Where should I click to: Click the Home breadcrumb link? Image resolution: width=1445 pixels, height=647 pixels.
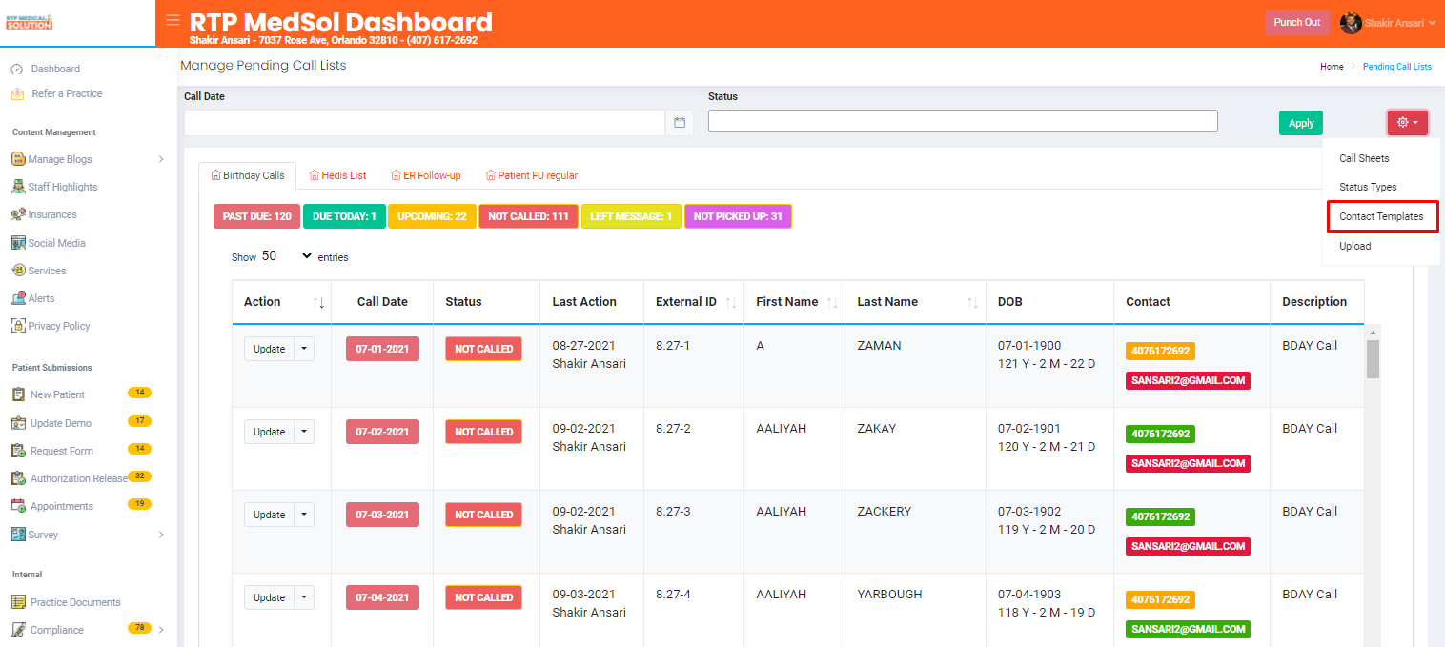click(x=1332, y=67)
